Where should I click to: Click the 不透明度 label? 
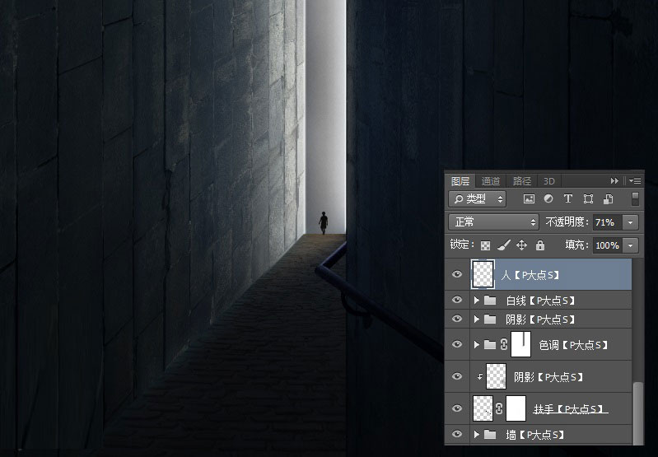(x=567, y=222)
